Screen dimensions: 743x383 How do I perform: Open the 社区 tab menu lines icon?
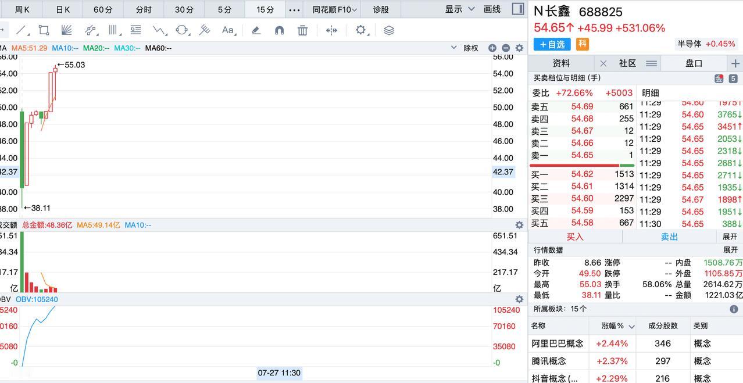click(x=651, y=63)
